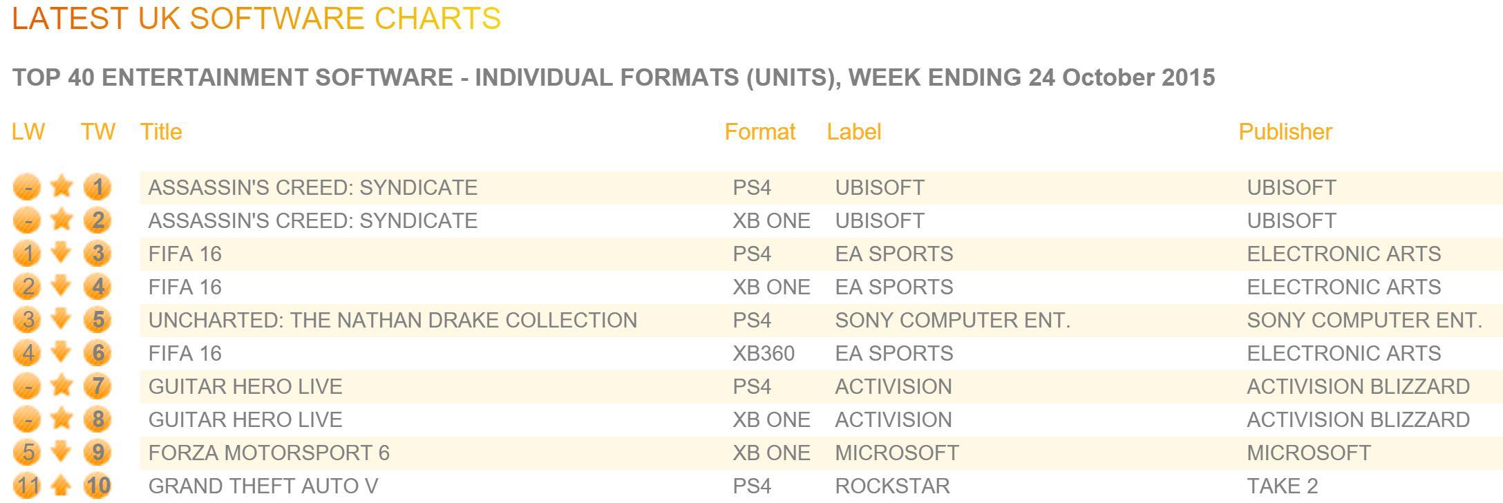Click the last week badge showing 11
Viewport: 1503px width, 503px height.
pos(27,486)
